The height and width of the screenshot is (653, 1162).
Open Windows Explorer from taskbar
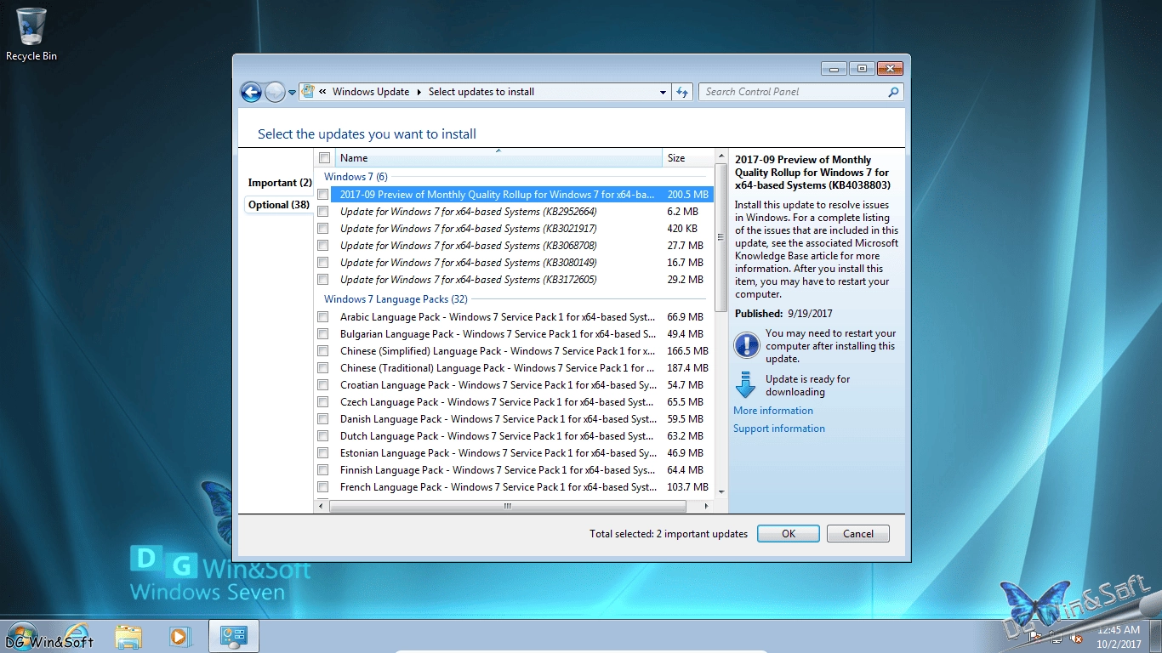click(128, 636)
